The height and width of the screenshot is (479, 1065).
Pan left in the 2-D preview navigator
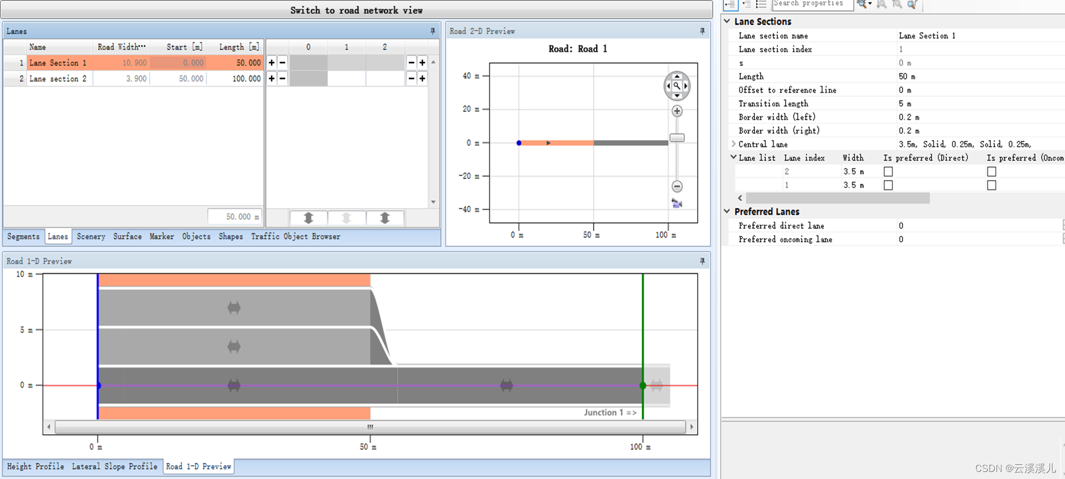(x=668, y=86)
